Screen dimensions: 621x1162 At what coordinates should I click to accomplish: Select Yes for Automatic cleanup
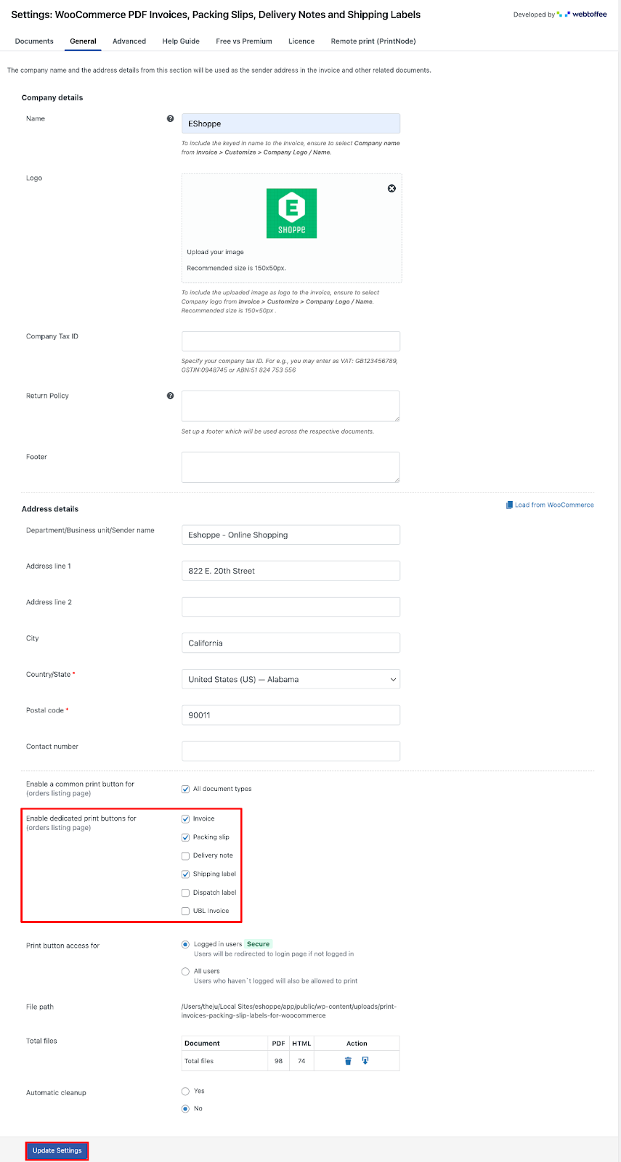185,1091
